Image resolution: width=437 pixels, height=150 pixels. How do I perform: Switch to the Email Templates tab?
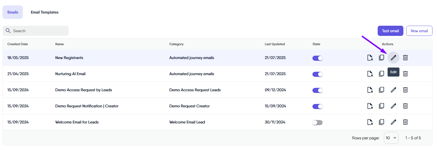[45, 12]
